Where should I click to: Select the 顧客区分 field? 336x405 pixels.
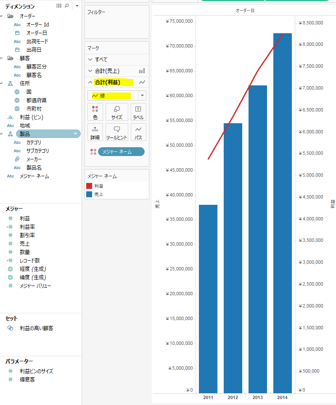pos(37,66)
